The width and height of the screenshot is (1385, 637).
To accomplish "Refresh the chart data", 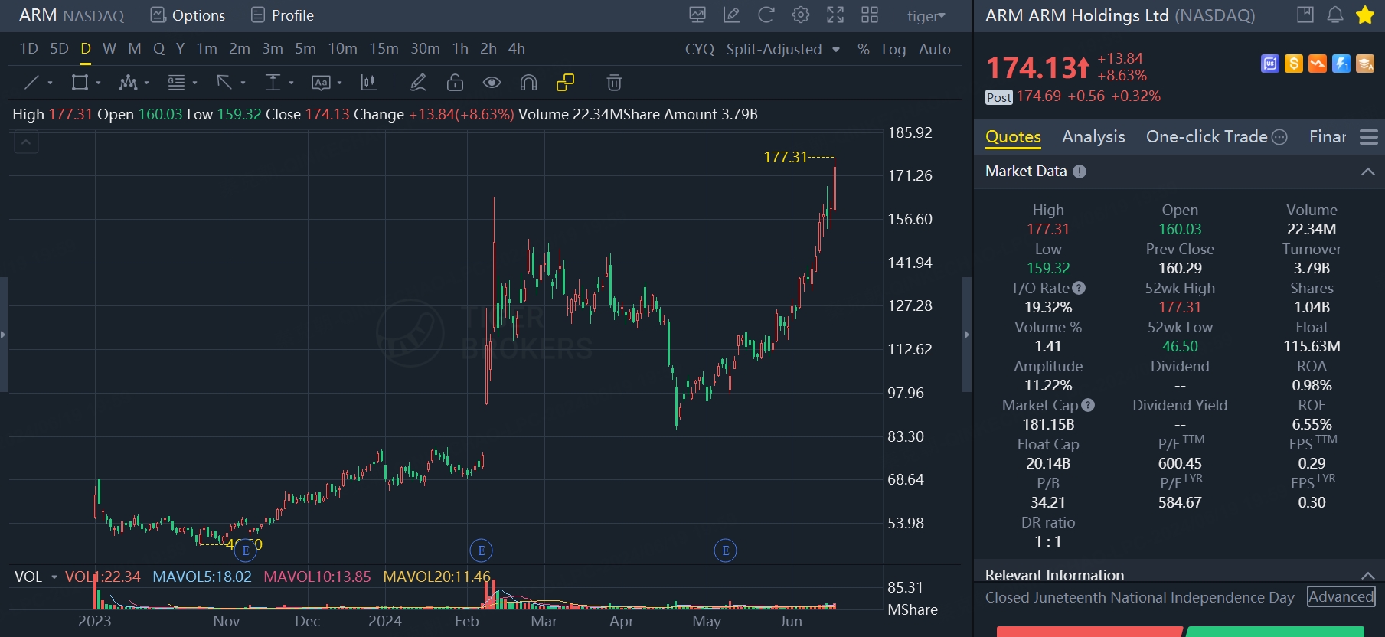I will [766, 15].
